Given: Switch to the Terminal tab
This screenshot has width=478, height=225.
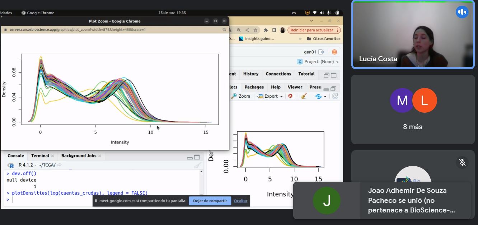Looking at the screenshot, I should tap(40, 156).
